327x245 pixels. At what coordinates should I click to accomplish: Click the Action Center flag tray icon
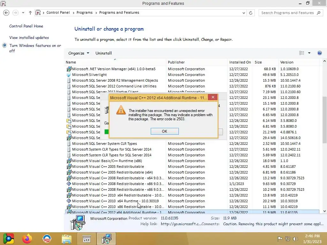point(280,239)
